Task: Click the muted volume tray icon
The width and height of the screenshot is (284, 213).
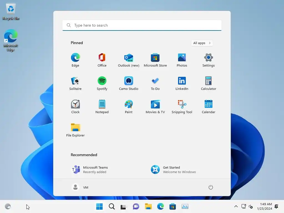Action: pyautogui.click(x=251, y=206)
